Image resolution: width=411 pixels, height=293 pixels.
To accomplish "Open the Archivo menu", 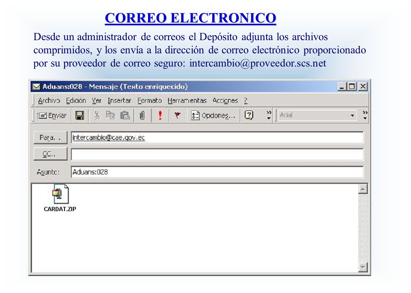I will coord(49,100).
